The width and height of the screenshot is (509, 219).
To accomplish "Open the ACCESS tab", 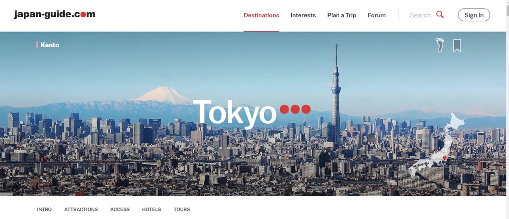I will point(120,209).
